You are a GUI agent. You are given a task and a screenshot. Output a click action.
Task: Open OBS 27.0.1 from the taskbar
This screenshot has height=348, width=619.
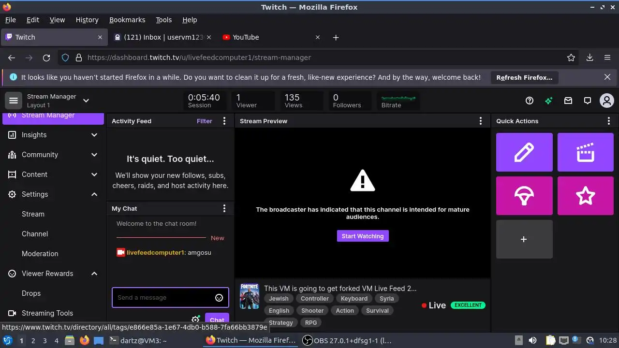click(347, 341)
